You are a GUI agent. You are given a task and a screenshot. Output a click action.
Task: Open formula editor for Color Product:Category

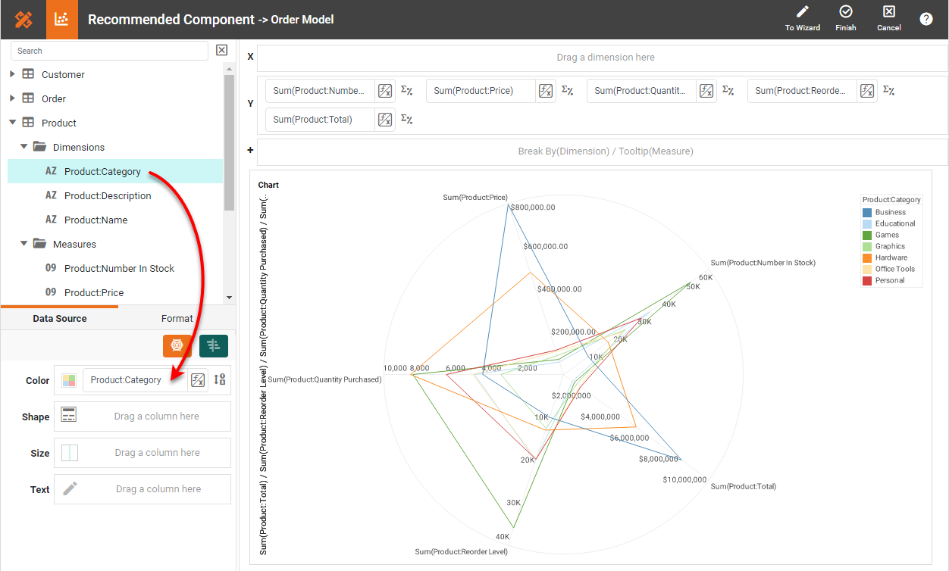198,380
